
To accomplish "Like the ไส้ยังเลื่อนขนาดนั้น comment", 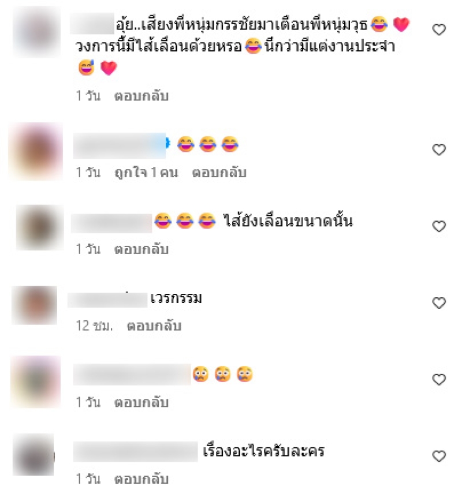I will point(439,226).
